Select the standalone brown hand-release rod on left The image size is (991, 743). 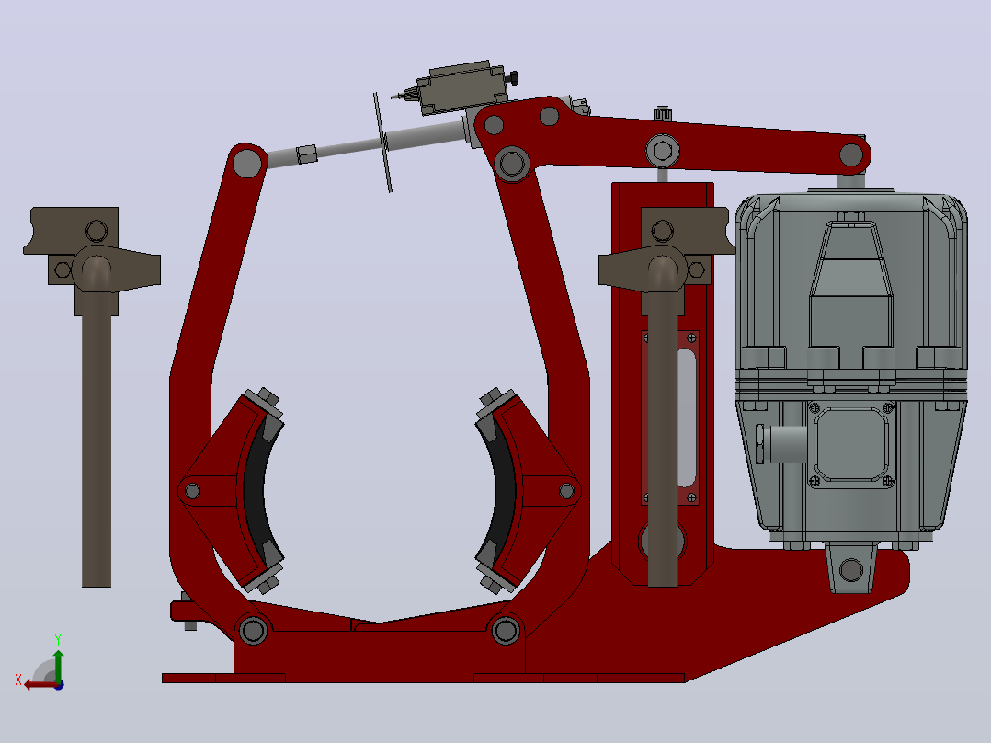click(96, 436)
